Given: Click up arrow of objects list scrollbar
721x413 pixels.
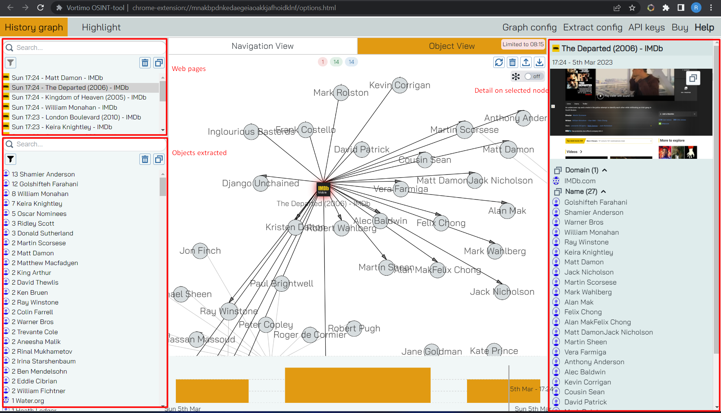Looking at the screenshot, I should coord(163,174).
